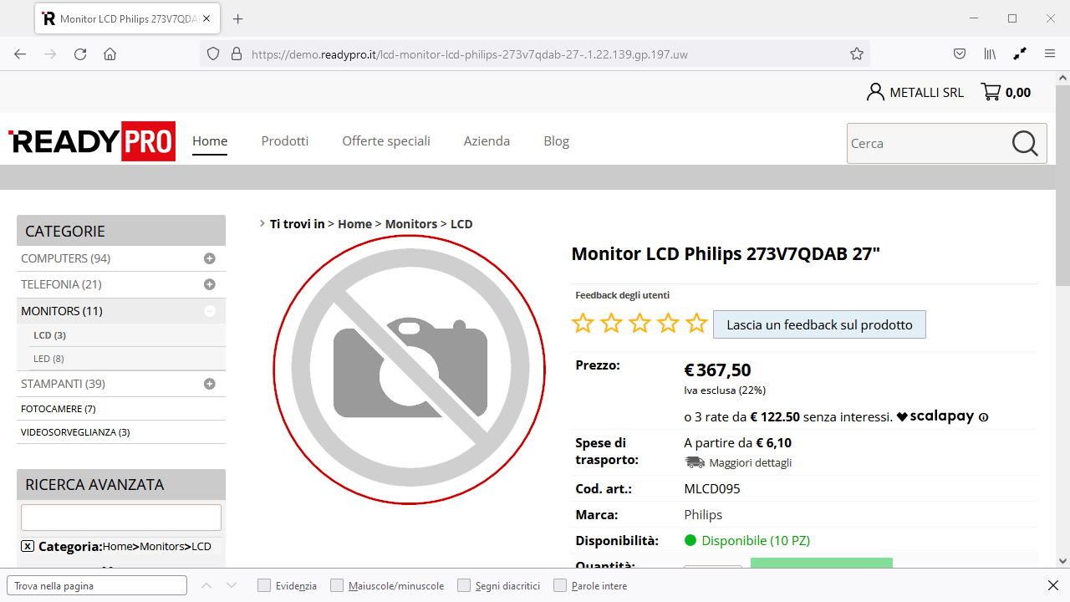Screen dimensions: 1070x602
Task: Open the LED (8) subcategory
Action: tap(48, 359)
